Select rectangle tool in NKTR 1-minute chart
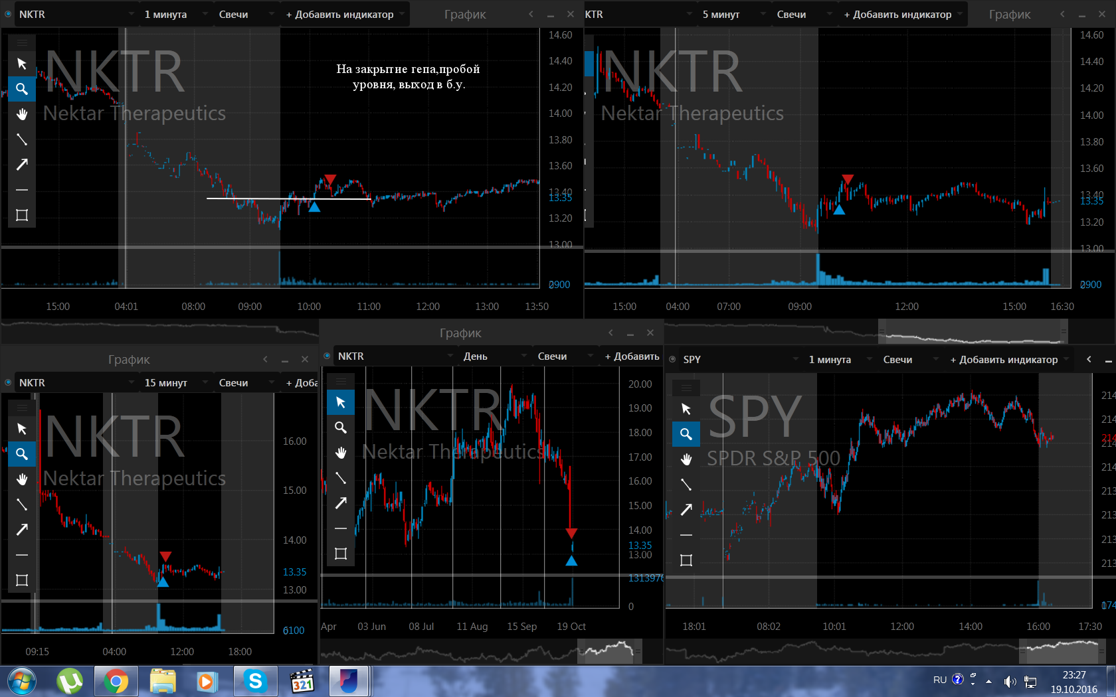This screenshot has height=697, width=1116. (22, 215)
